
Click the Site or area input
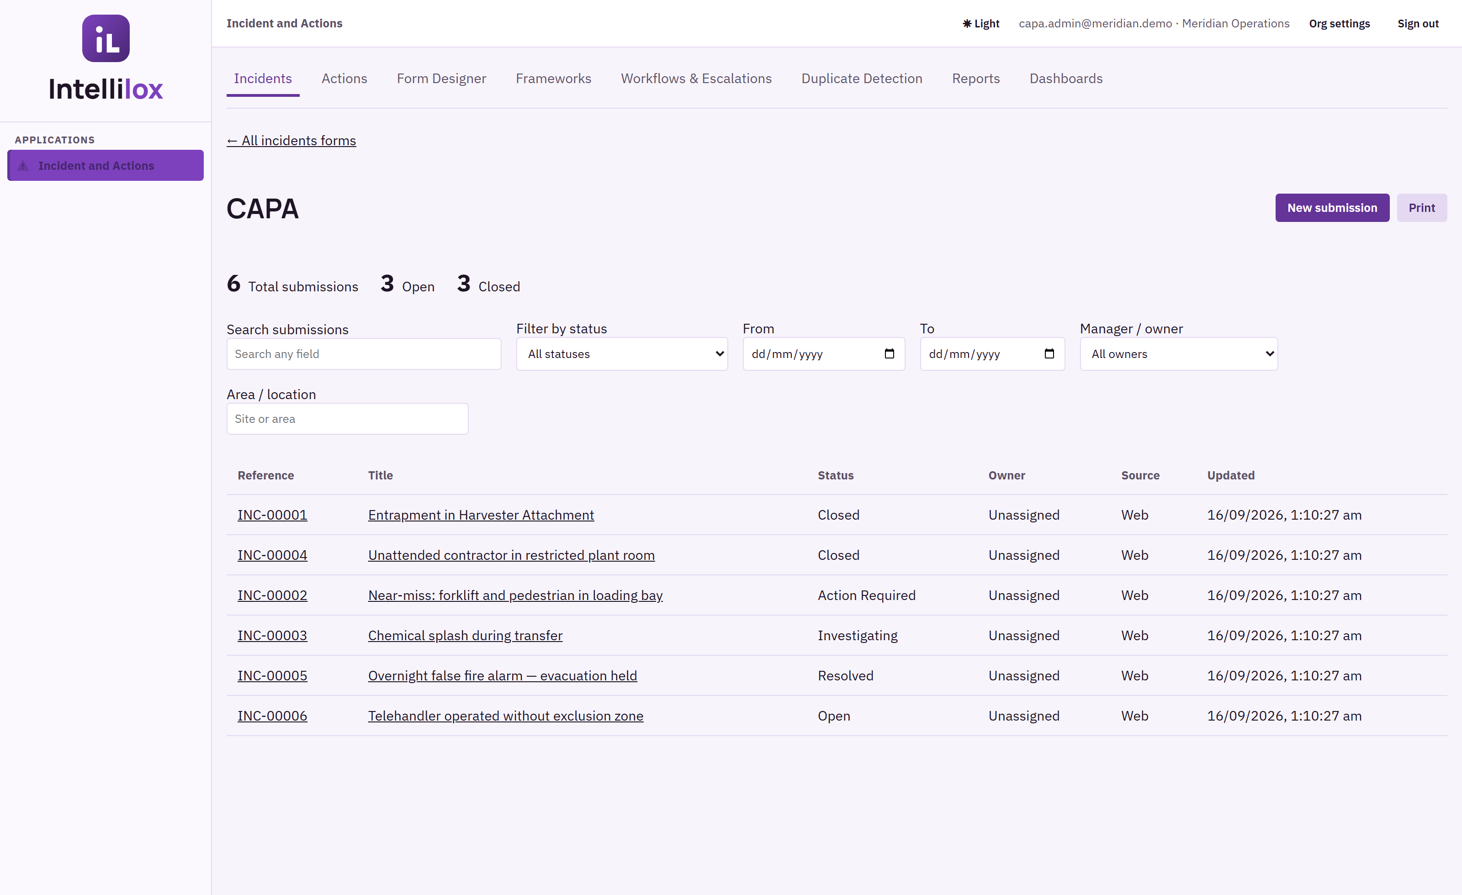[347, 419]
